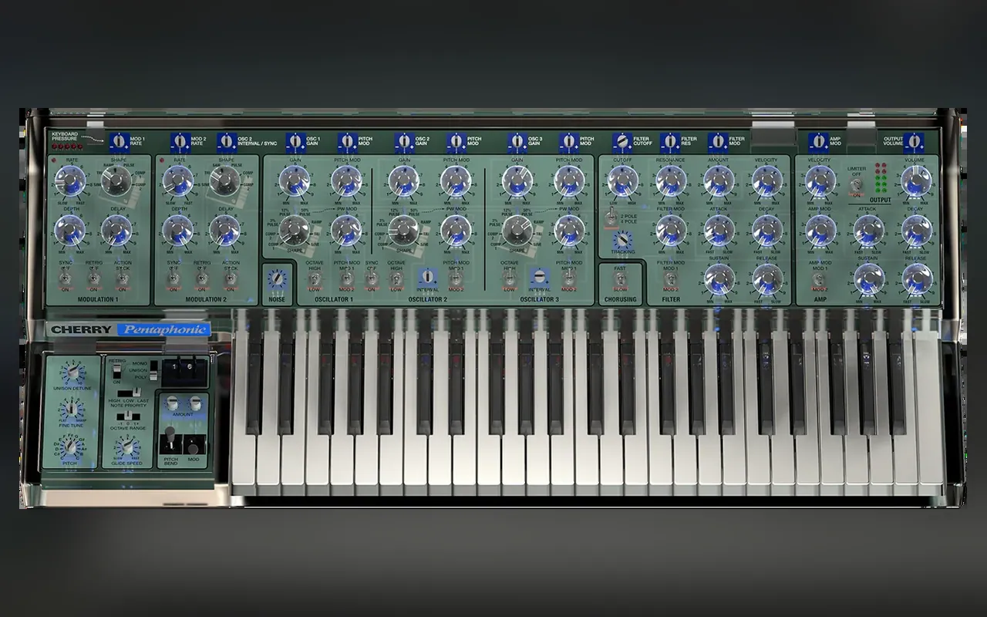Click the Modulation 1 SHAPE selector knob
This screenshot has height=617, width=987.
coord(116,182)
